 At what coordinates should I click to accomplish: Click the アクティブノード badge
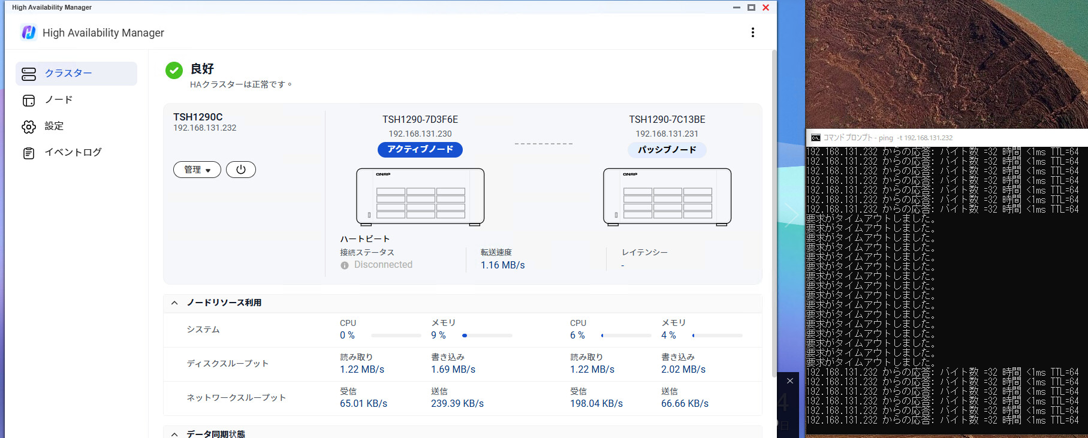420,149
